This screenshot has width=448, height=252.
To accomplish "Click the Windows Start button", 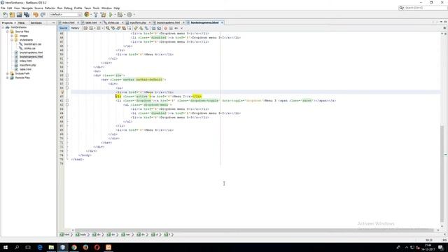I will (x=6, y=247).
